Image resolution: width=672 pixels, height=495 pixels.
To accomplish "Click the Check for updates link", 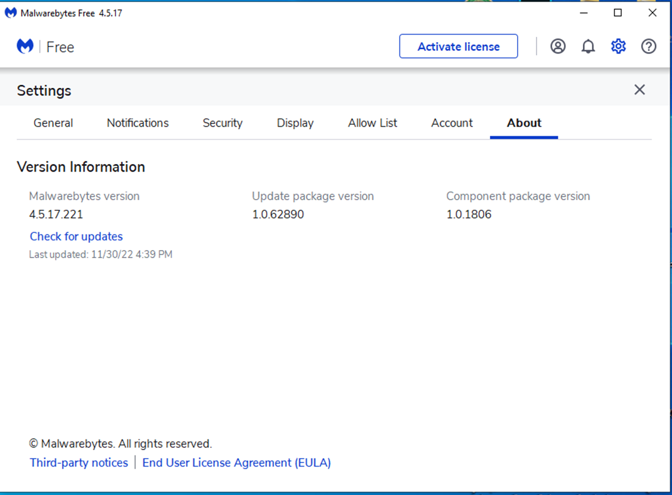I will [76, 236].
